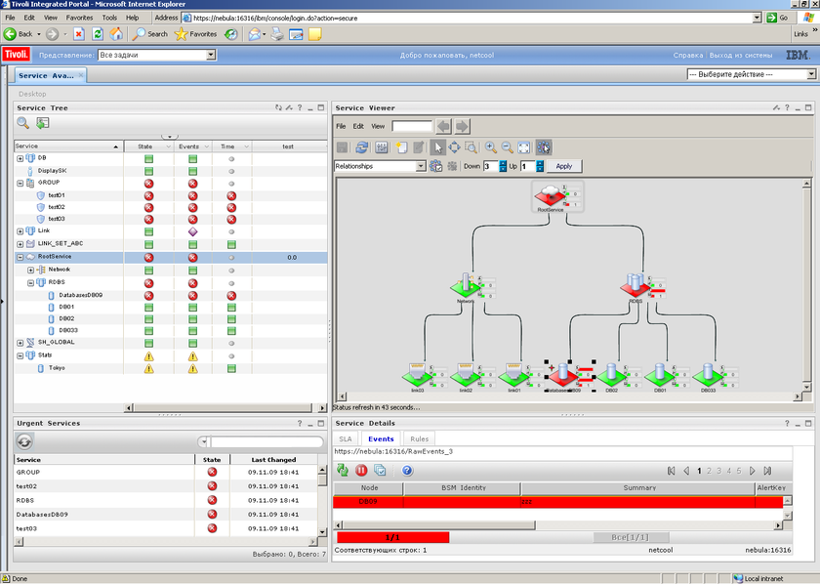Open the Relationships dropdown
The width and height of the screenshot is (820, 584).
pyautogui.click(x=421, y=166)
